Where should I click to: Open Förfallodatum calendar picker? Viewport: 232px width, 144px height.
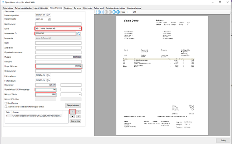(x=49, y=80)
